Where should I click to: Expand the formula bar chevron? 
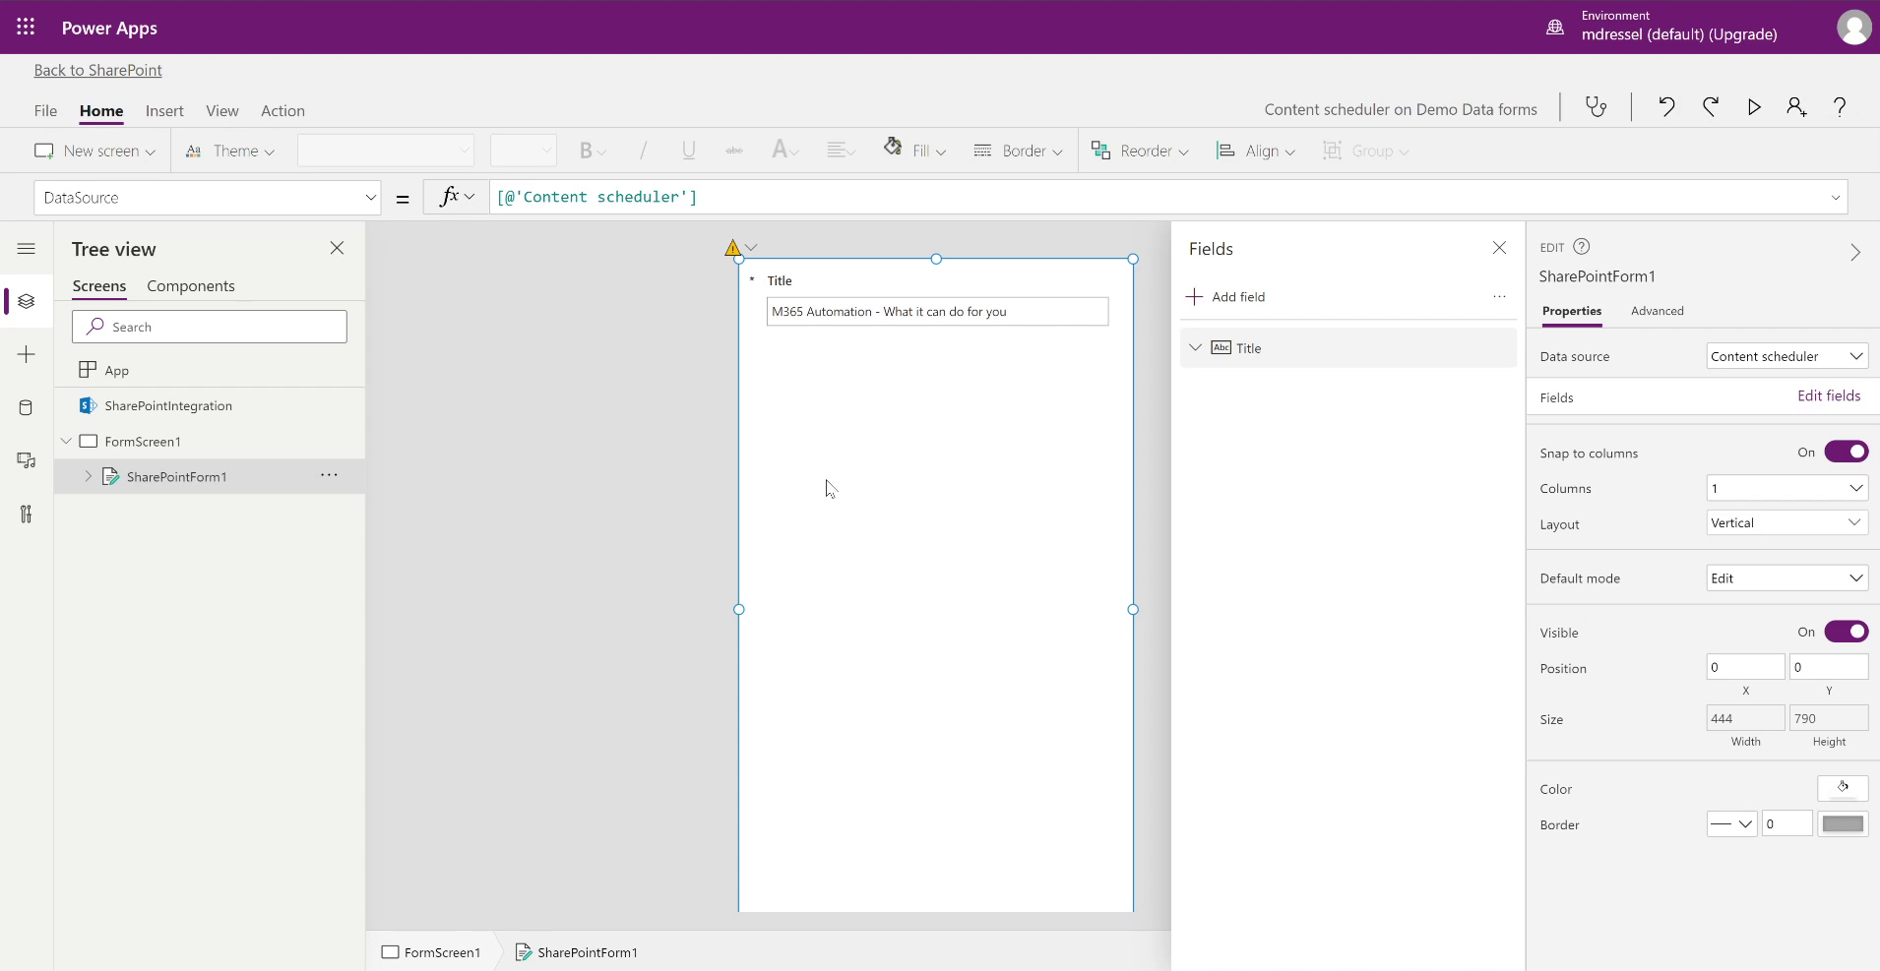click(1836, 198)
